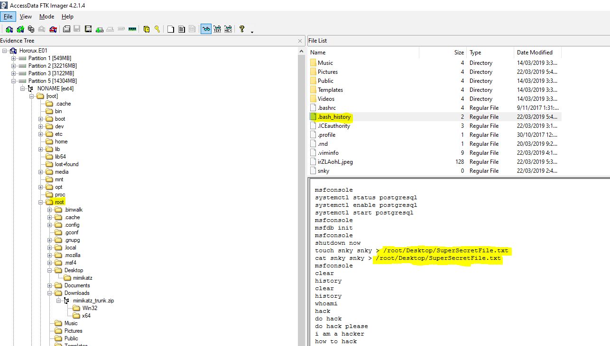Select the mimikatz folder under Desktop
Viewport: 610px width, 346px height.
(x=82, y=278)
